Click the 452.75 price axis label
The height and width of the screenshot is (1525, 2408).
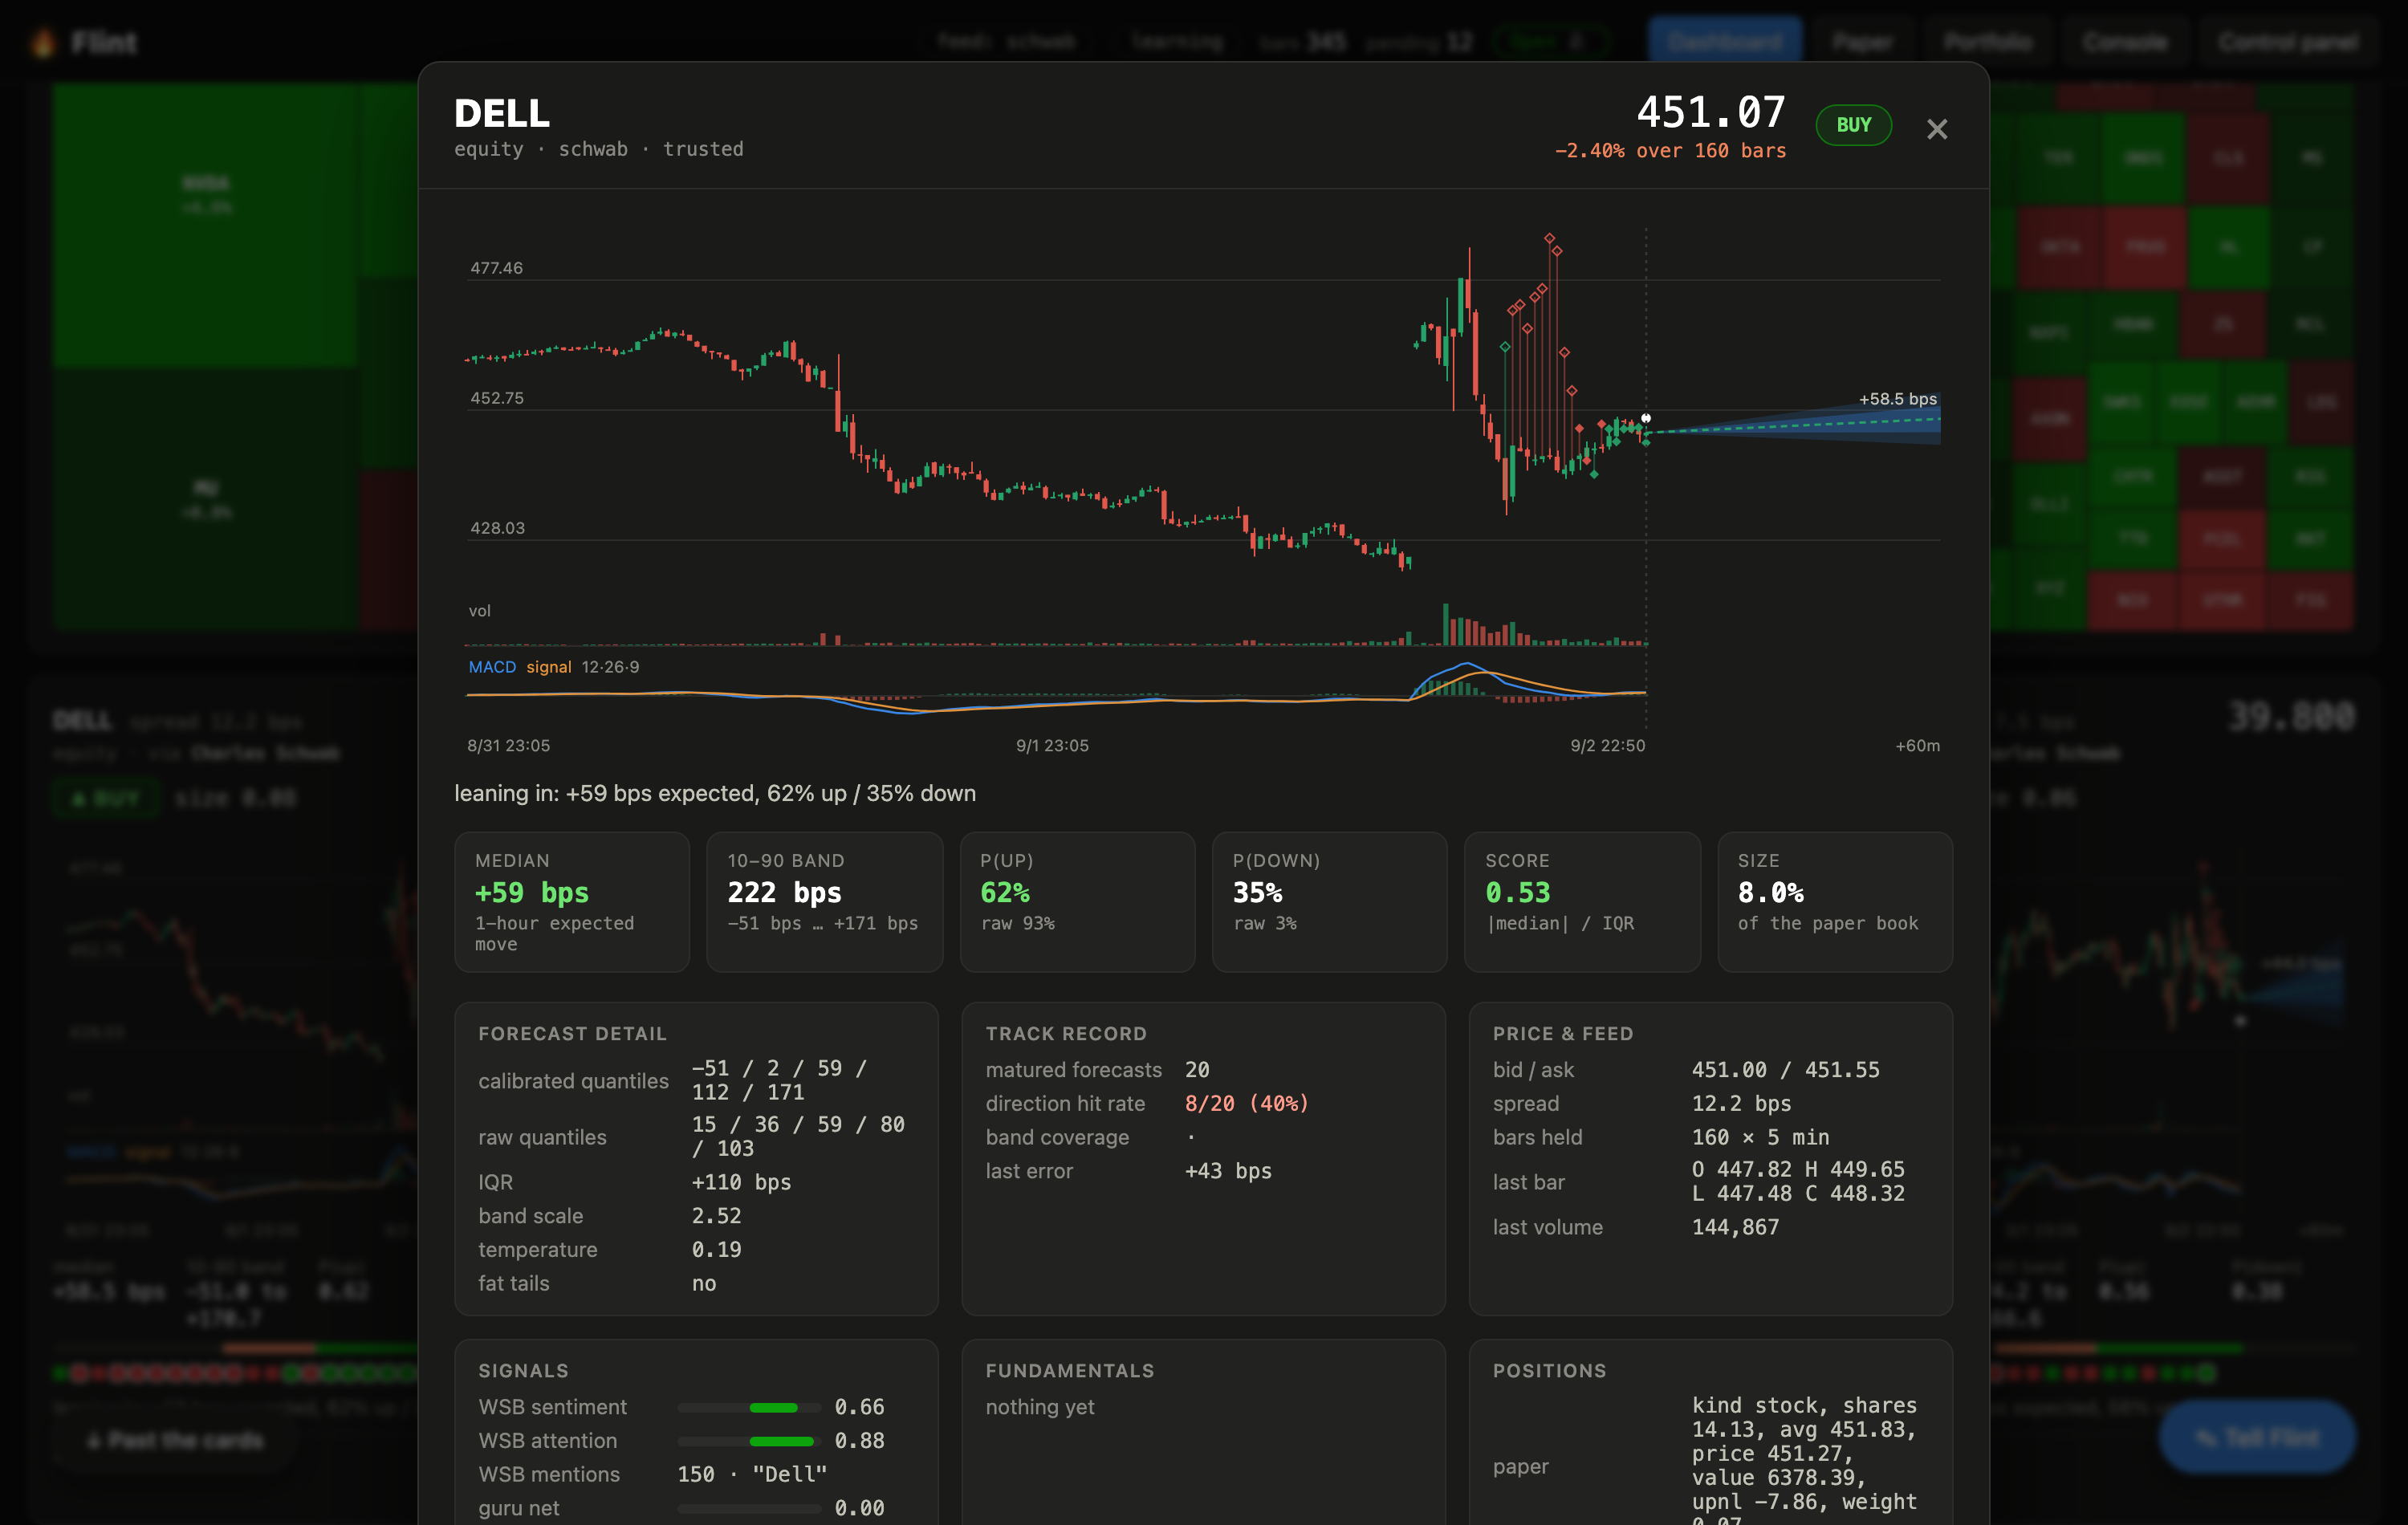tap(497, 398)
